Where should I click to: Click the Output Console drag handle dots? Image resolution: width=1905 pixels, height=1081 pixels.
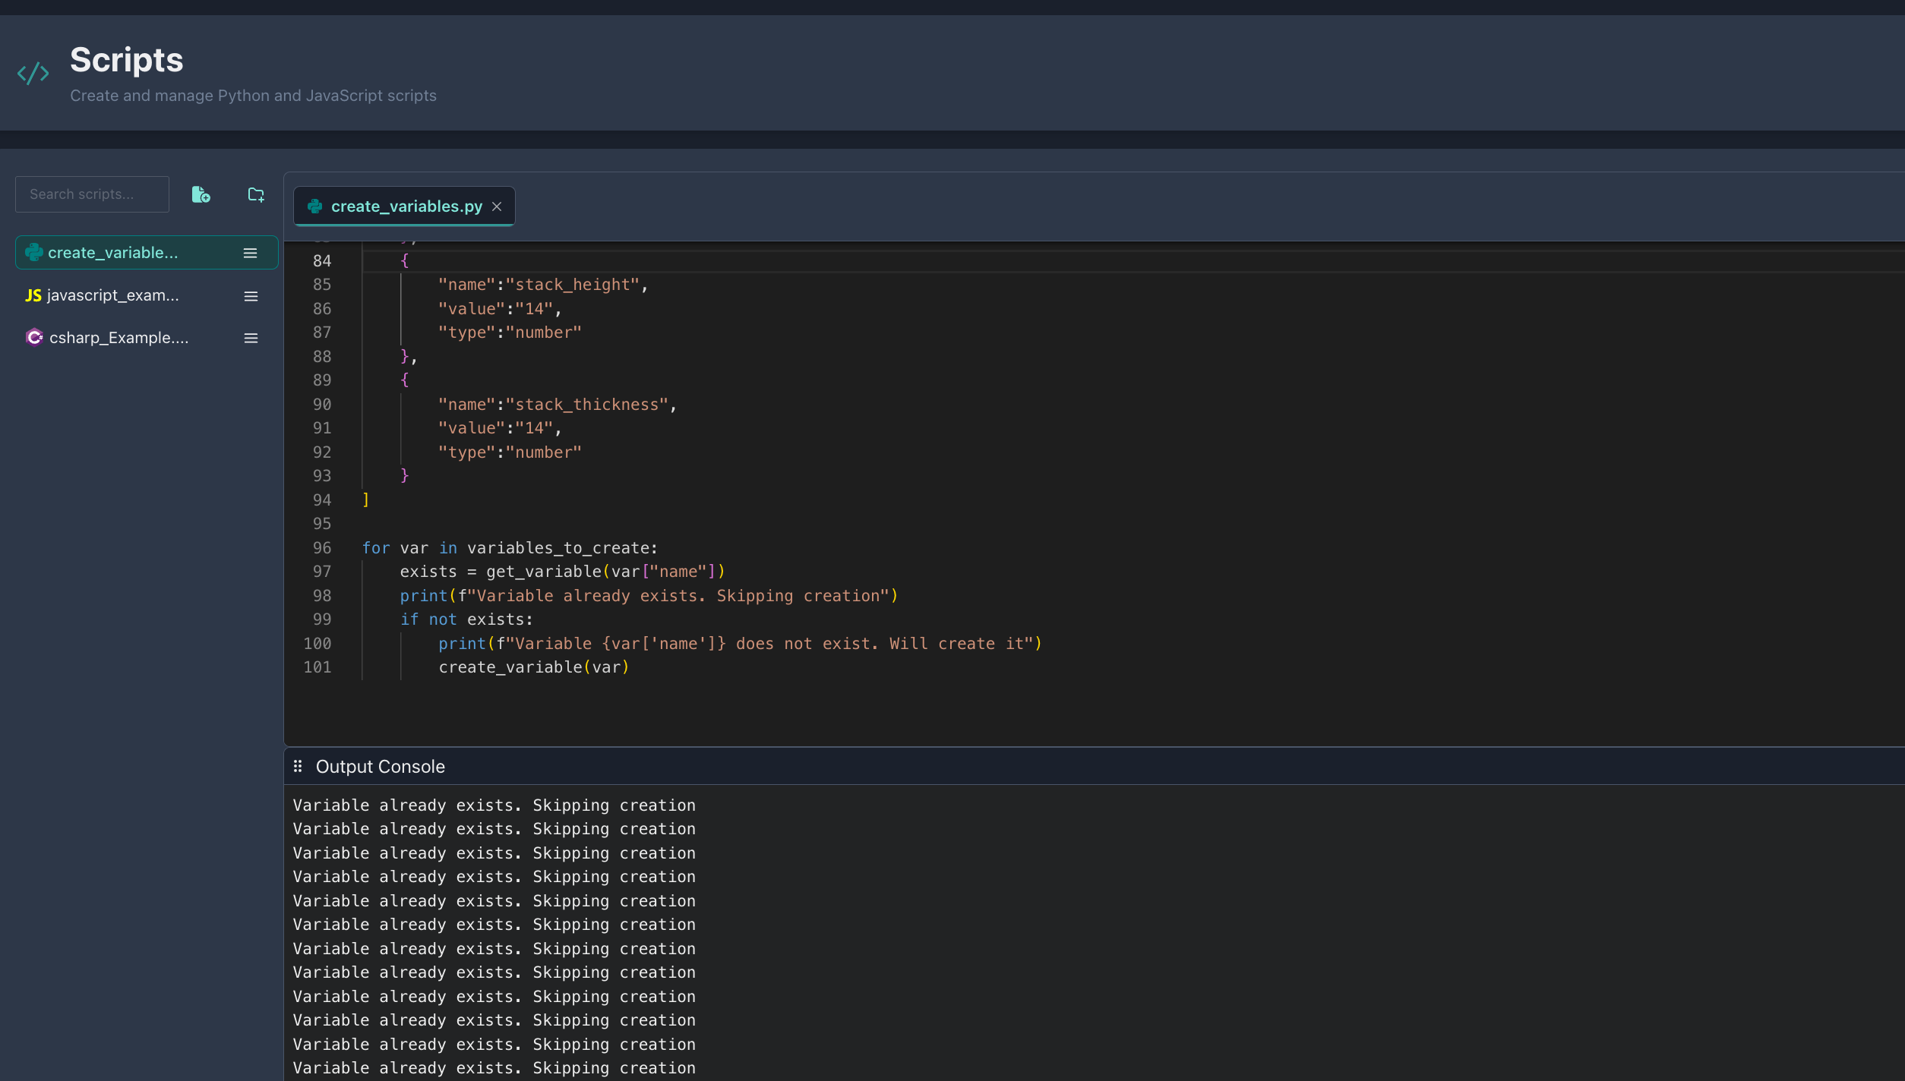(298, 766)
